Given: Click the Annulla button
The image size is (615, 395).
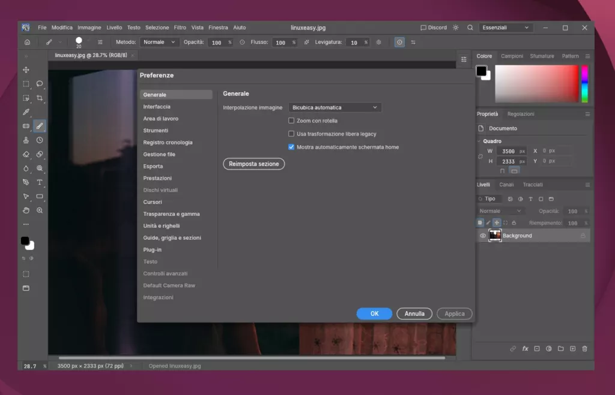Looking at the screenshot, I should tap(414, 313).
